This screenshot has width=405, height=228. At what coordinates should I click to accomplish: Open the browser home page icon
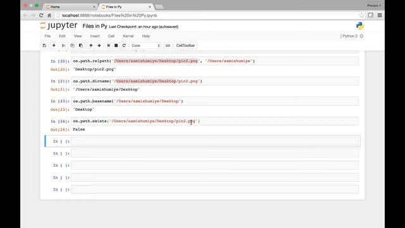click(x=49, y=15)
